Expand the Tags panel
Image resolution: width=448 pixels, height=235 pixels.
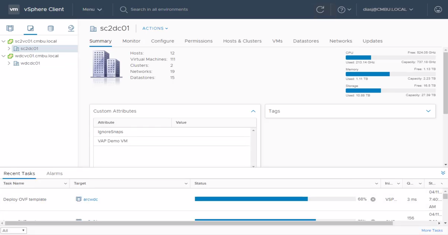click(428, 111)
